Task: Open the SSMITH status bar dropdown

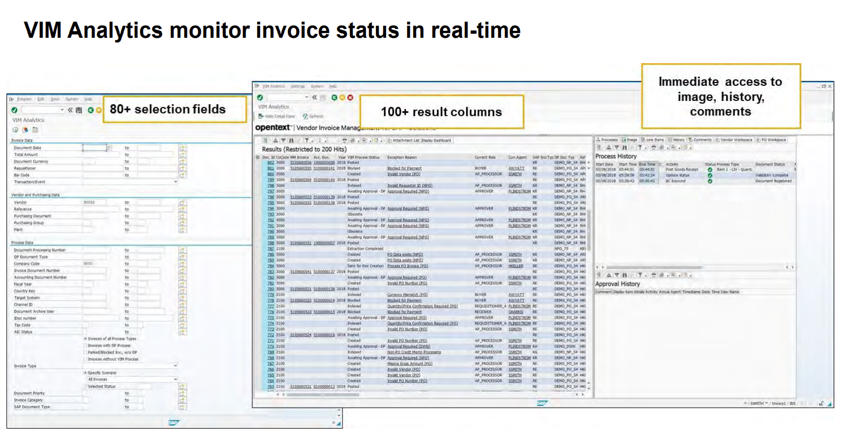Action: coord(766,403)
